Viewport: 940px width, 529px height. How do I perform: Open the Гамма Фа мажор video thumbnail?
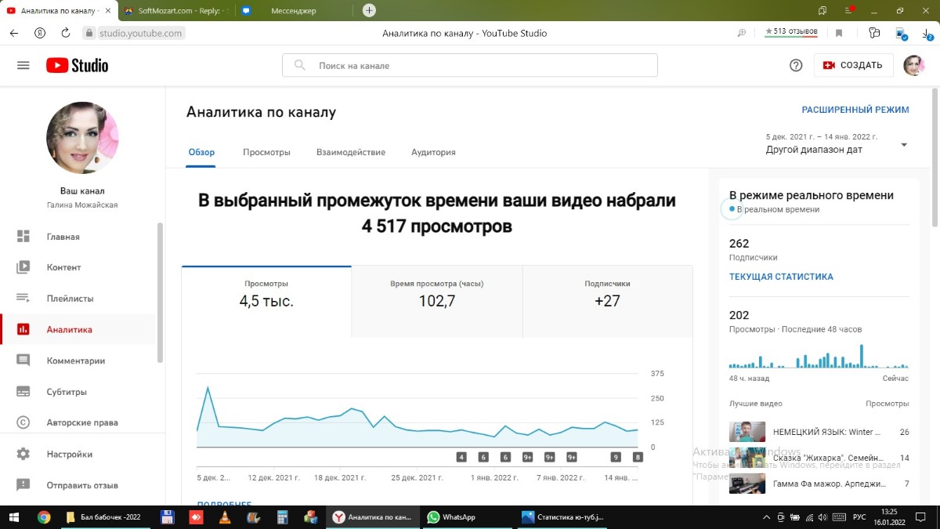[747, 484]
